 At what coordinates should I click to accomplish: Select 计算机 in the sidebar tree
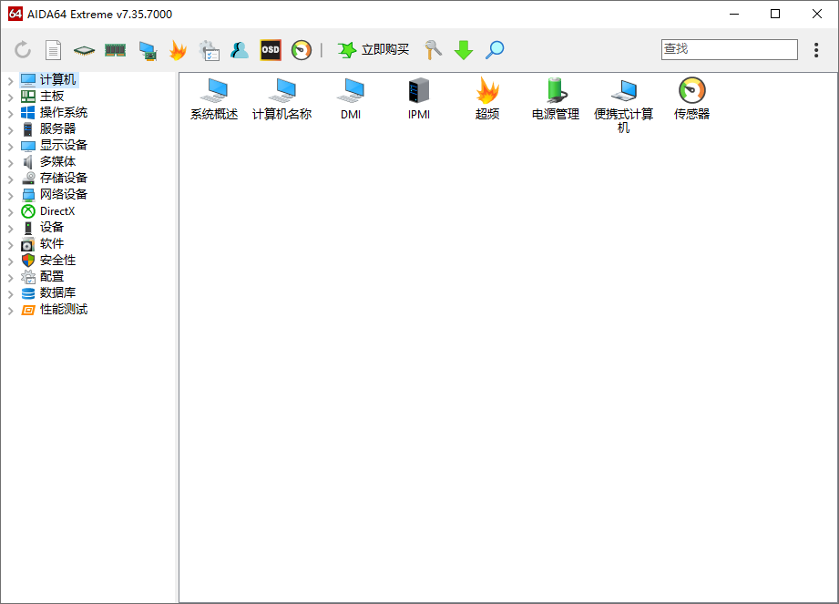tap(52, 78)
